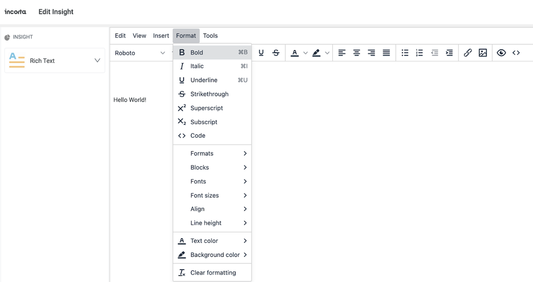Screen dimensions: 533x282
Task: Expand the Font sizes submenu
Action: (212, 195)
